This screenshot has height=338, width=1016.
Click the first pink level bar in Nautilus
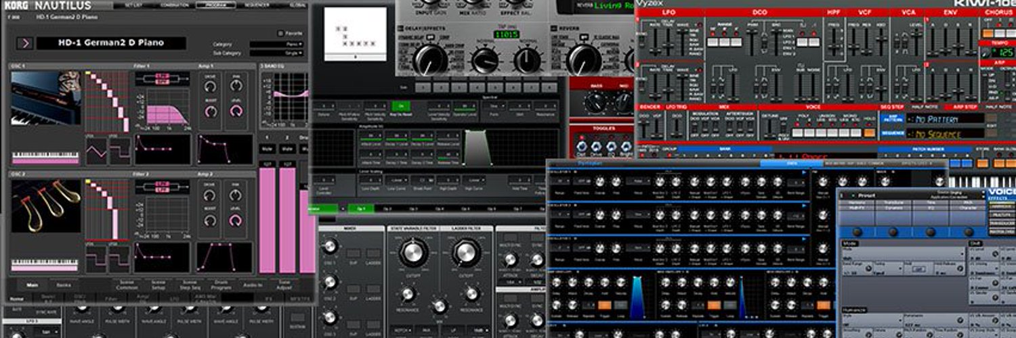[268, 220]
